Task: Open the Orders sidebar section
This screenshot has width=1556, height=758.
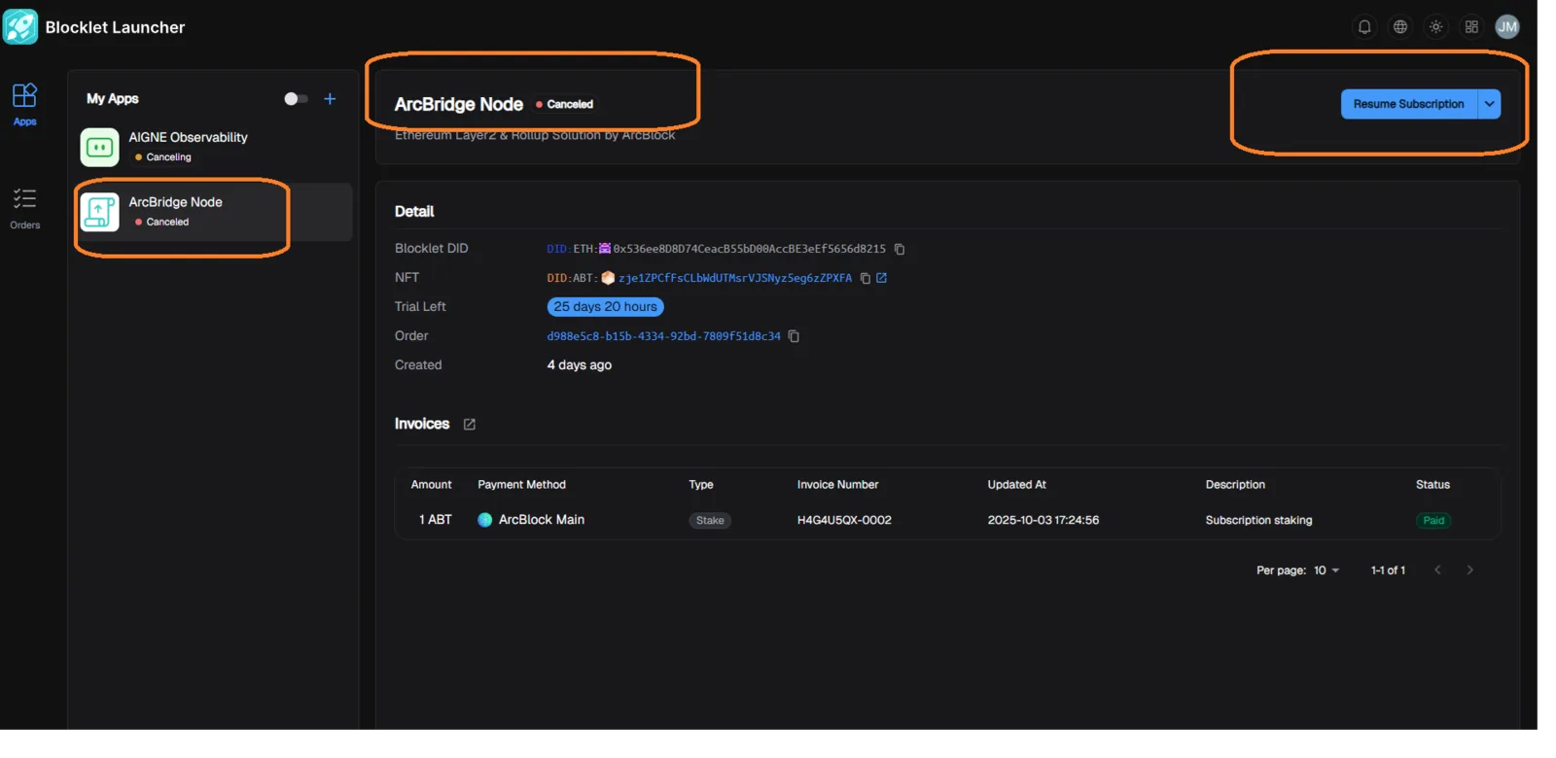Action: pyautogui.click(x=24, y=209)
